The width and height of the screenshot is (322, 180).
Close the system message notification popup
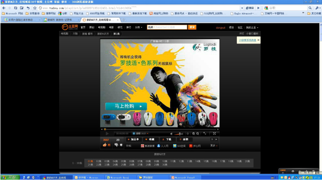point(258,40)
